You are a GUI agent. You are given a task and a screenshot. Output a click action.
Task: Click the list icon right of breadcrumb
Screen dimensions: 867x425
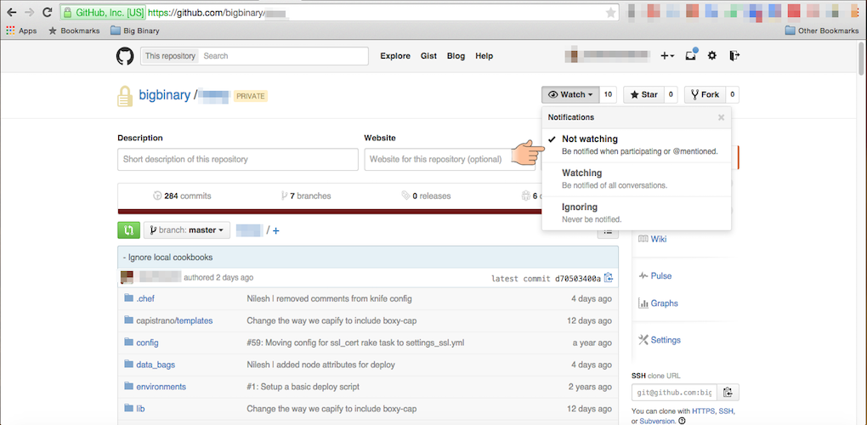pyautogui.click(x=608, y=232)
